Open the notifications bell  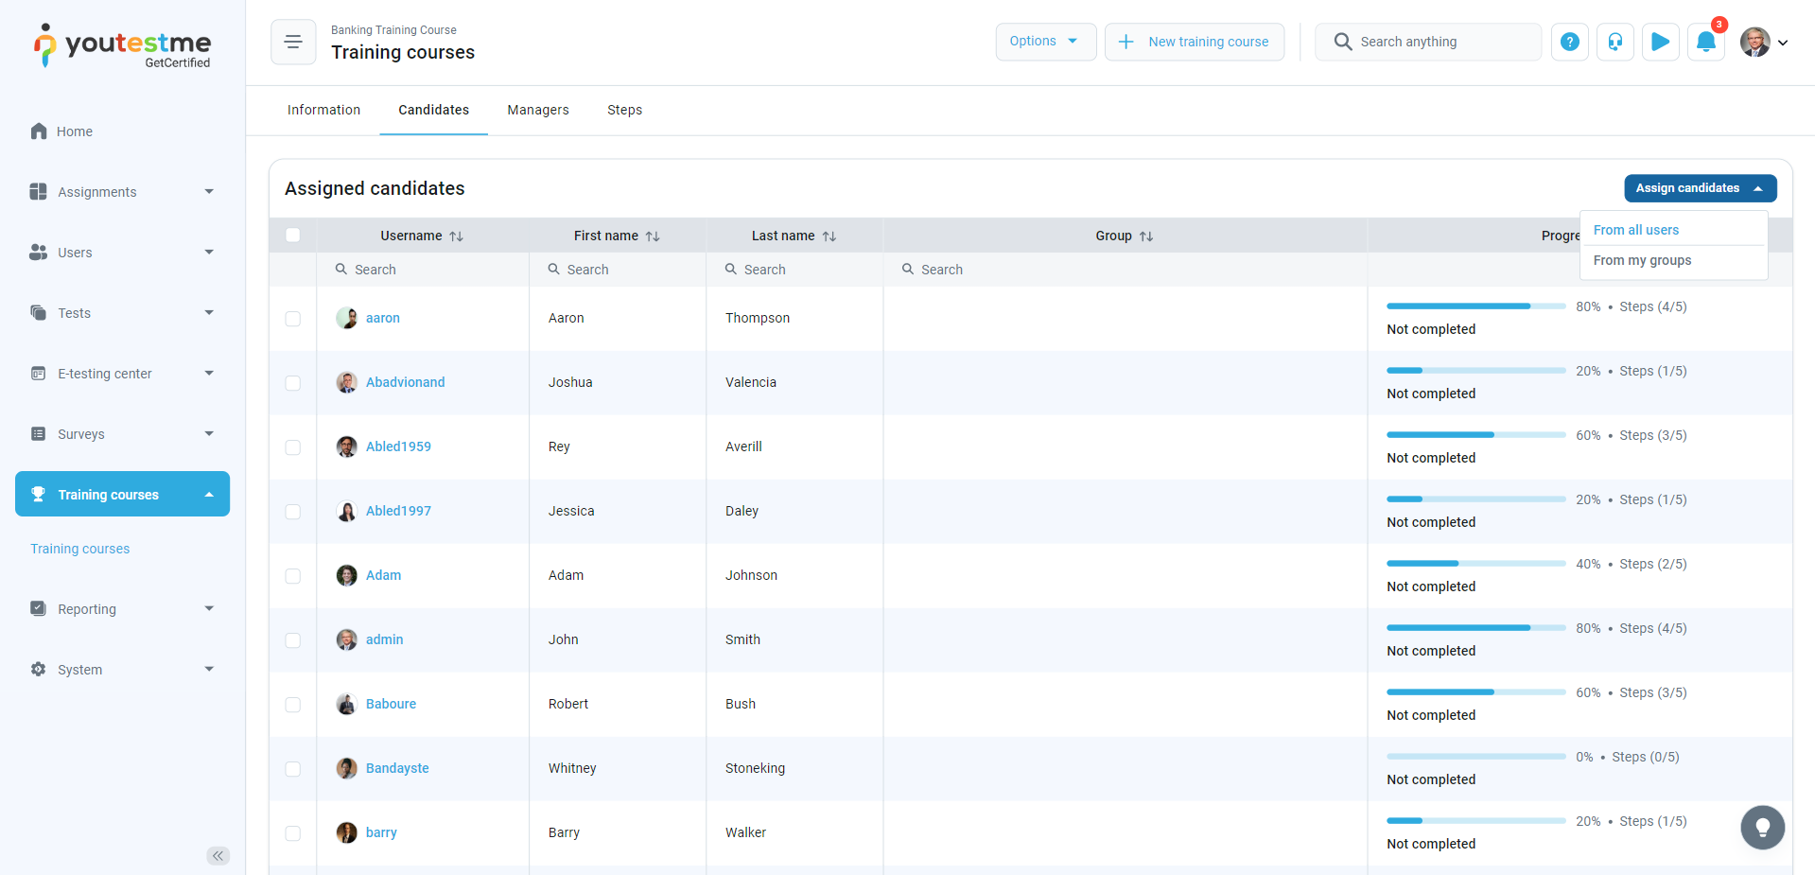[x=1705, y=42]
